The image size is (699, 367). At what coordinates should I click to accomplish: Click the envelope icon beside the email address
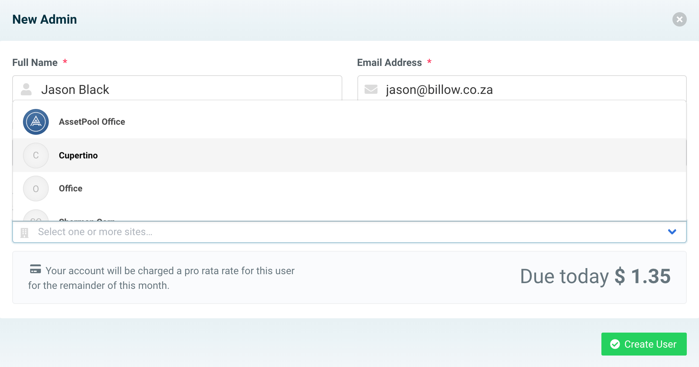(371, 89)
